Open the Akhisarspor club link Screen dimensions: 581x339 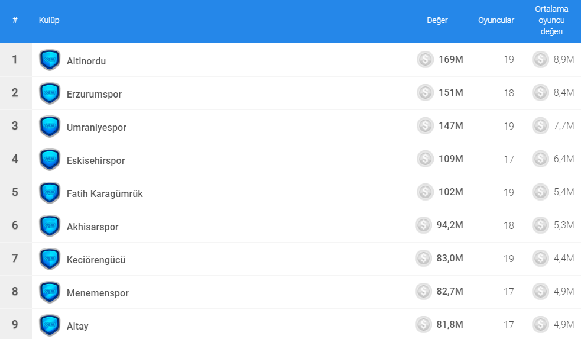point(93,227)
